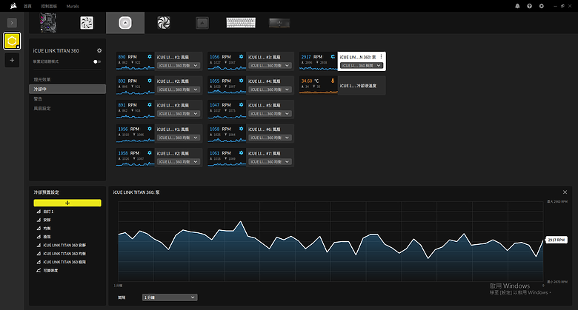578x310 pixels.
Task: Open iCUE settings gear in title bar
Action: click(541, 5)
